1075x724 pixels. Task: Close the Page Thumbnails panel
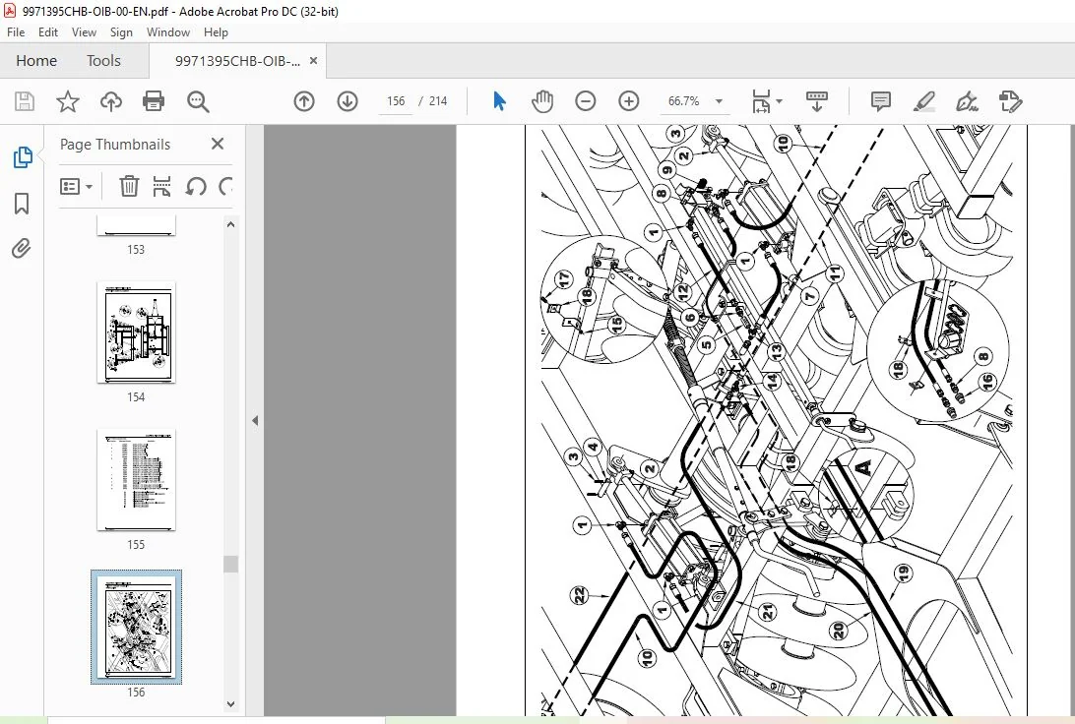tap(218, 144)
